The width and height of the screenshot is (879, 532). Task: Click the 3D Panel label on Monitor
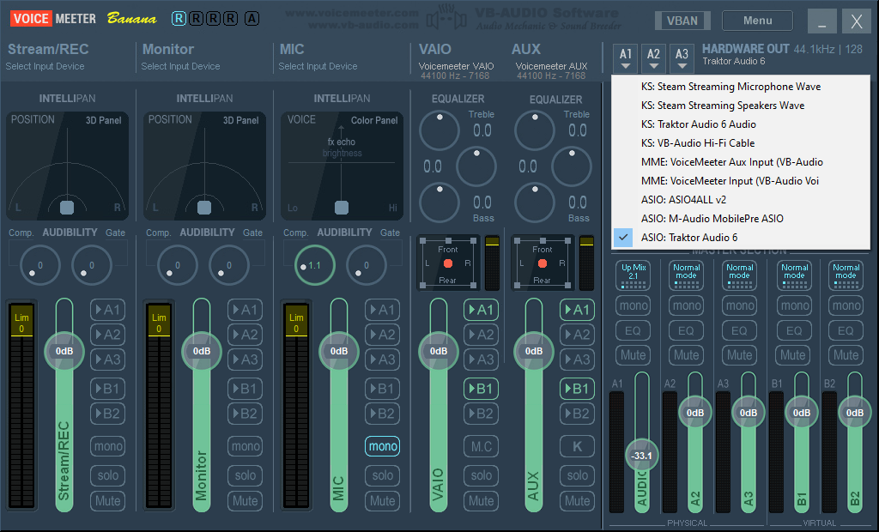[240, 120]
